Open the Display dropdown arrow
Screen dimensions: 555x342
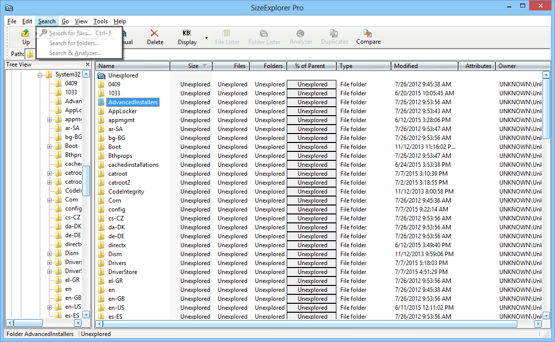pos(206,38)
